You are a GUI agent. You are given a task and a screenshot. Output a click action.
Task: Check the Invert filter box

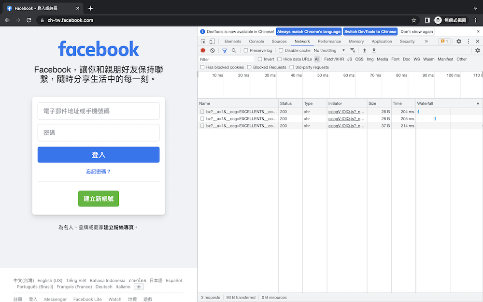[260, 59]
